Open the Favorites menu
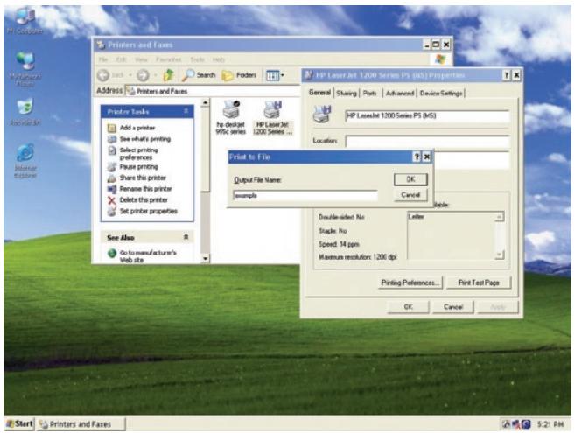Screen dimensions: 575x433 [x=168, y=59]
